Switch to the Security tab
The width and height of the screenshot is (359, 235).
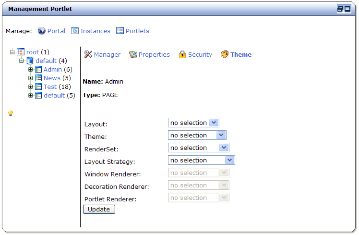[200, 55]
